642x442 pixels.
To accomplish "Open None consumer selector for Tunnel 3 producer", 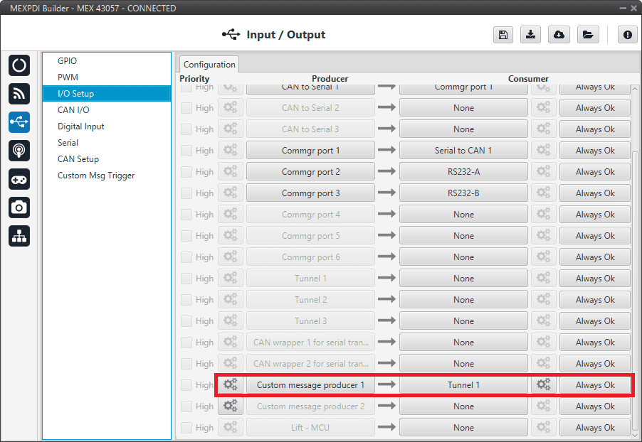I will (x=463, y=321).
